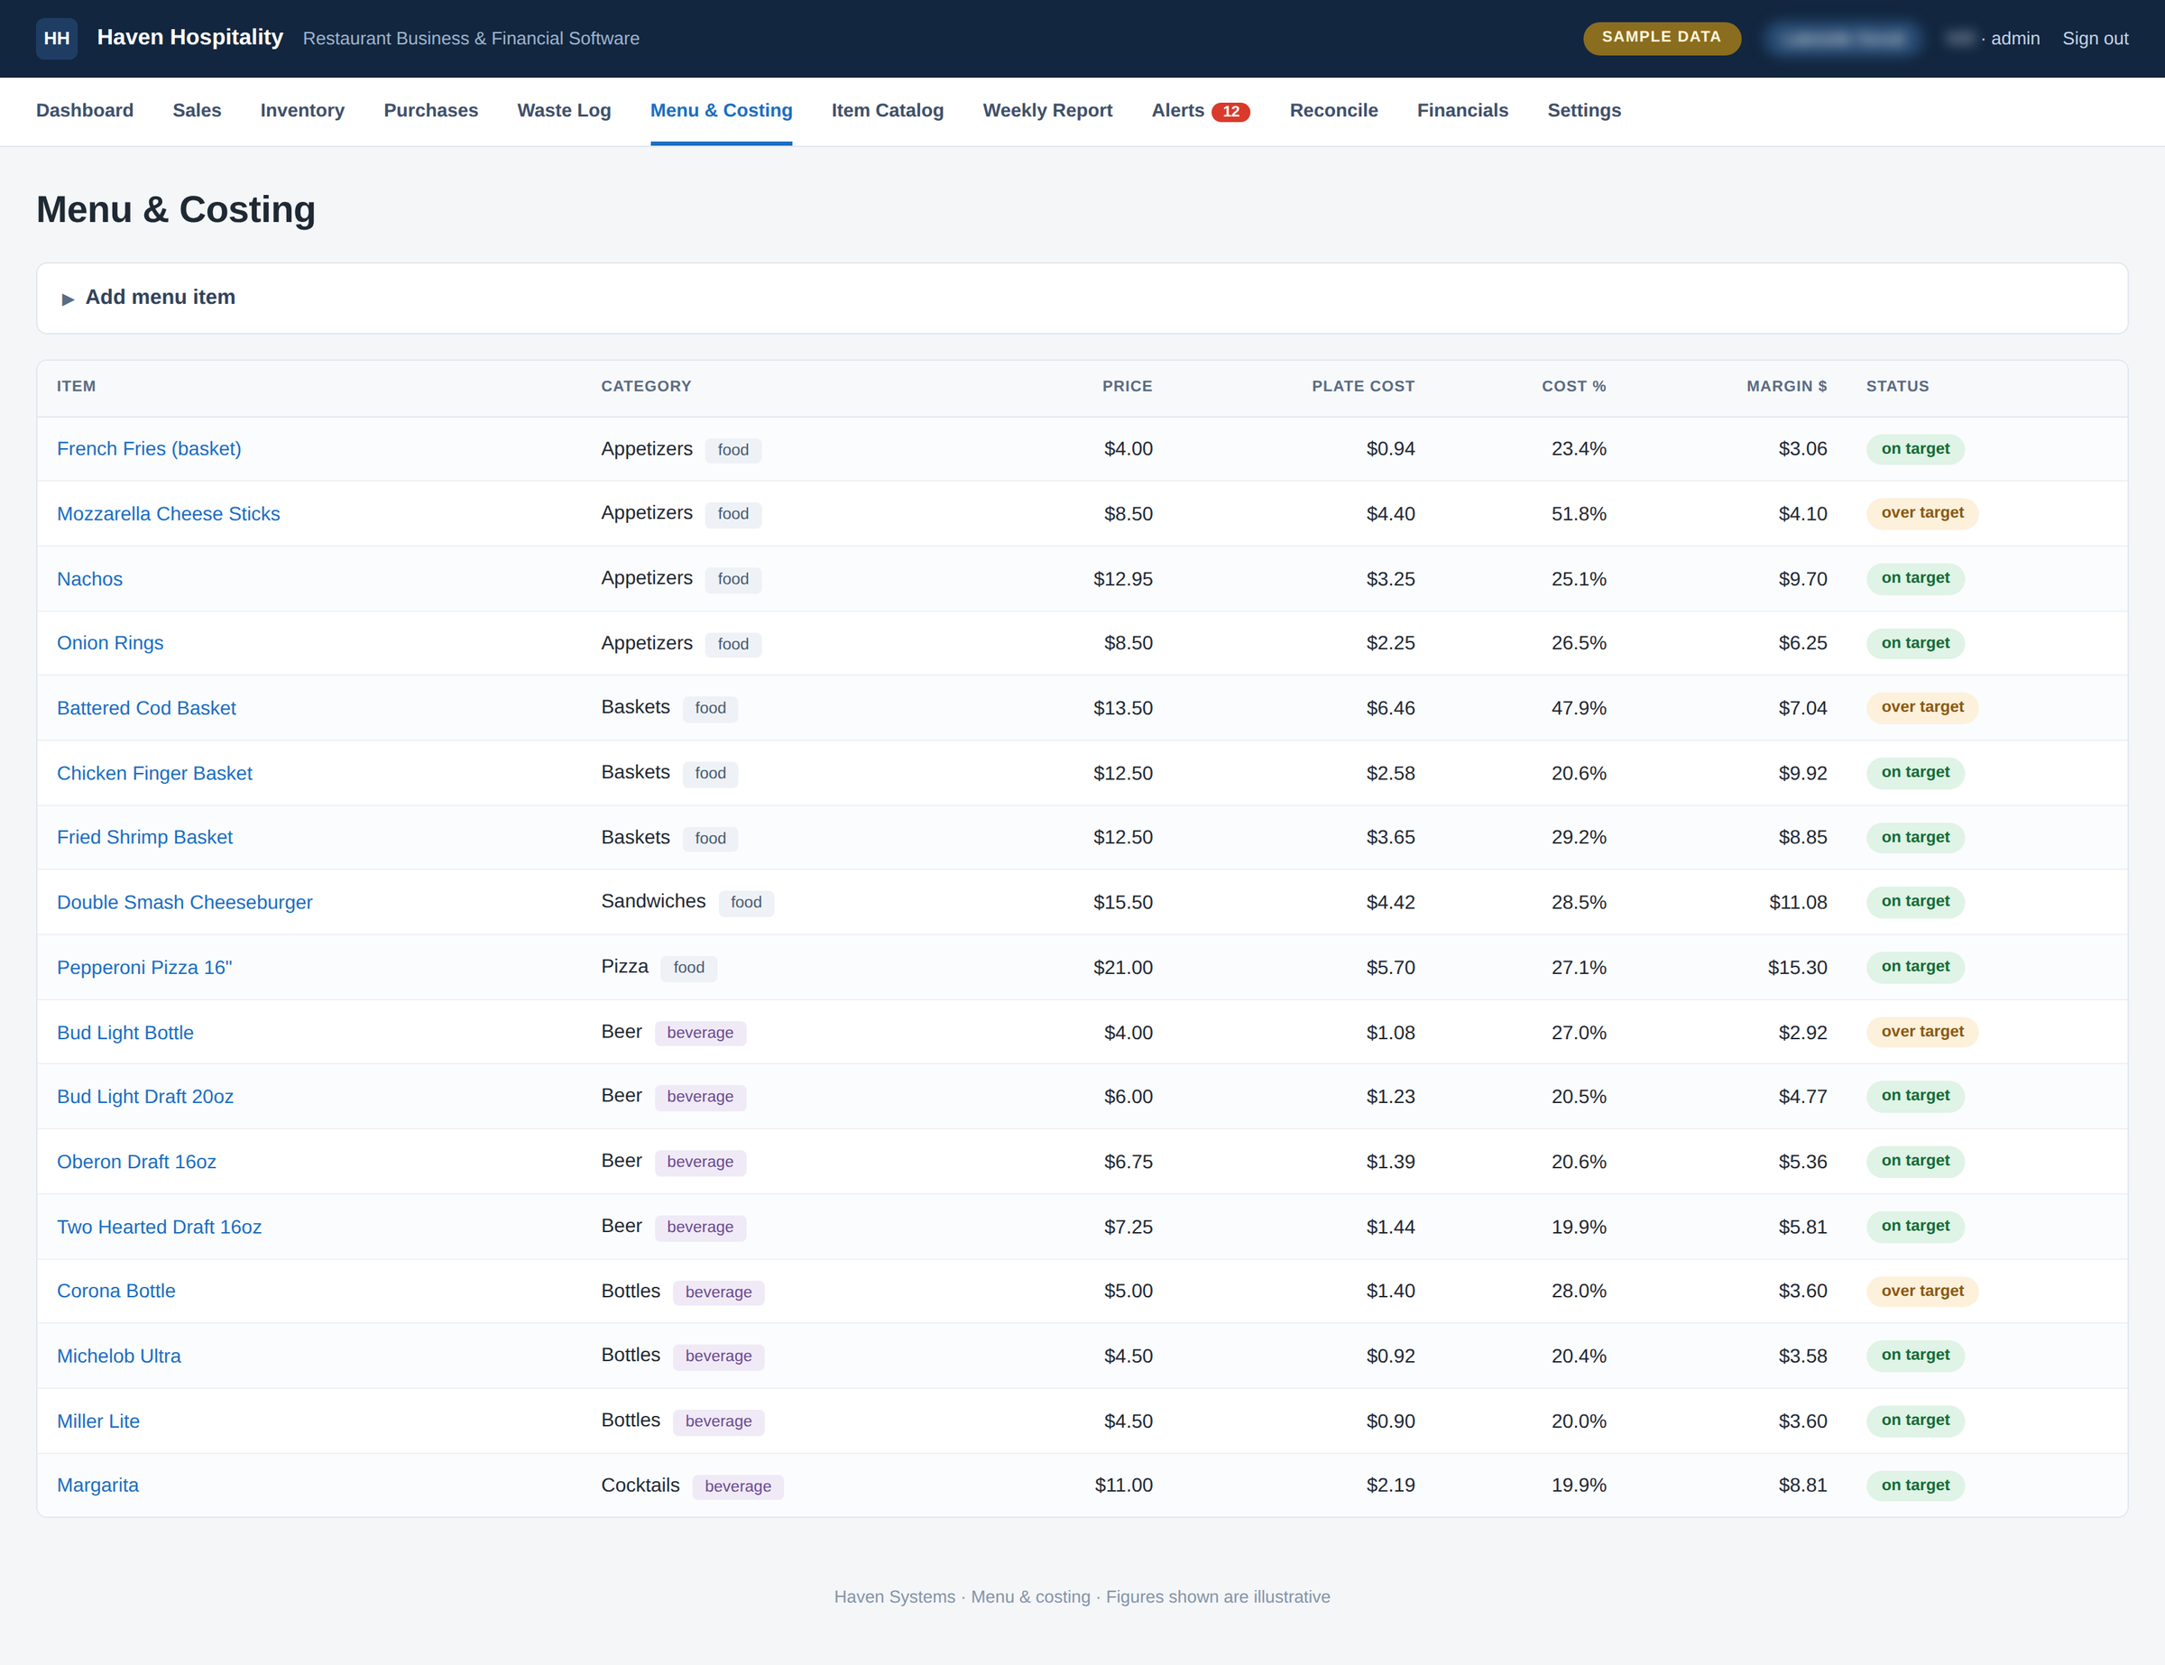Click the CATEGORY column header
The height and width of the screenshot is (1665, 2165).
tap(646, 387)
